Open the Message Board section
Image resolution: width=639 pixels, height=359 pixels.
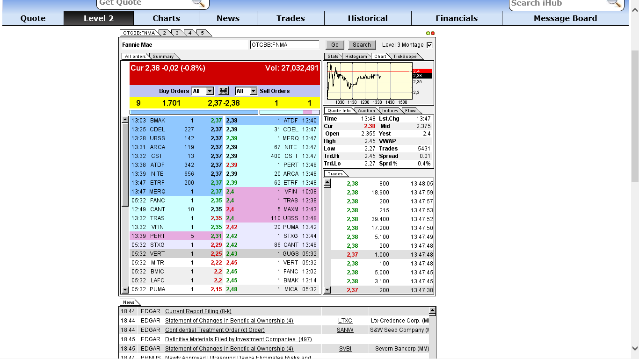point(565,18)
